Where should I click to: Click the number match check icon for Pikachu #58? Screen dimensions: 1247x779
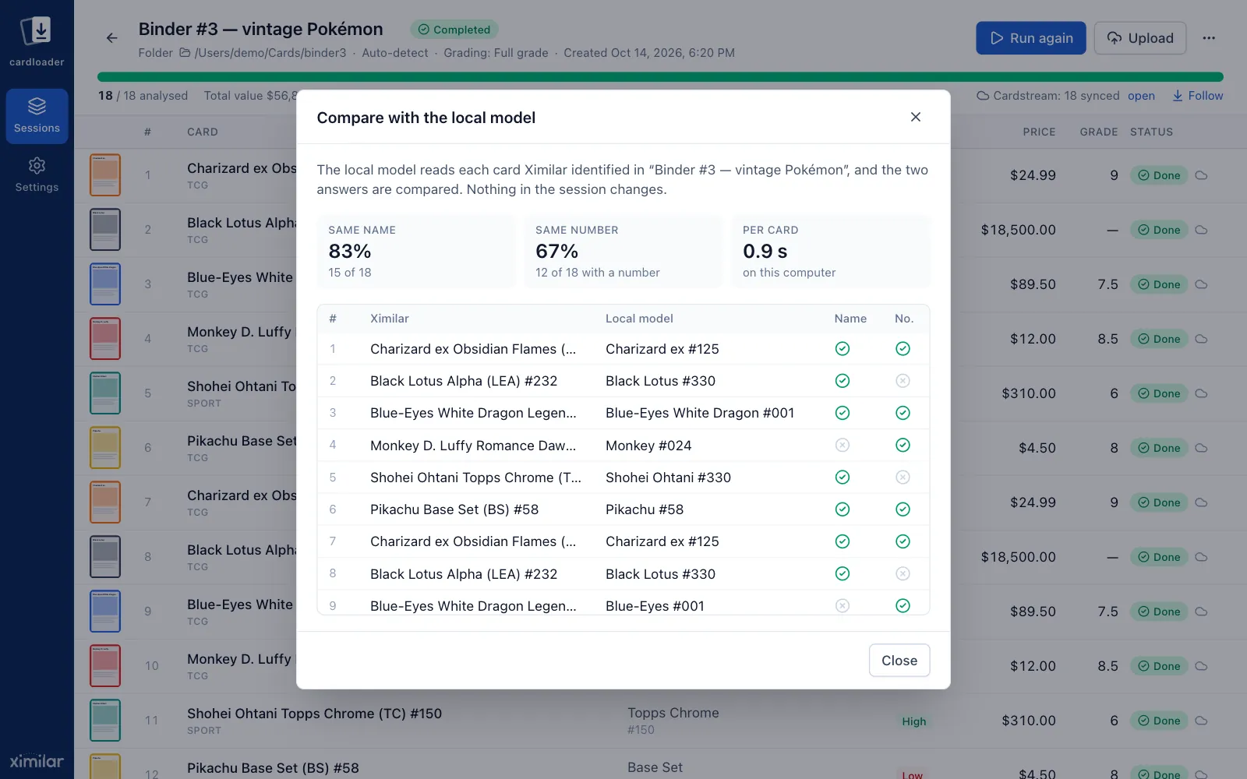[x=903, y=509]
